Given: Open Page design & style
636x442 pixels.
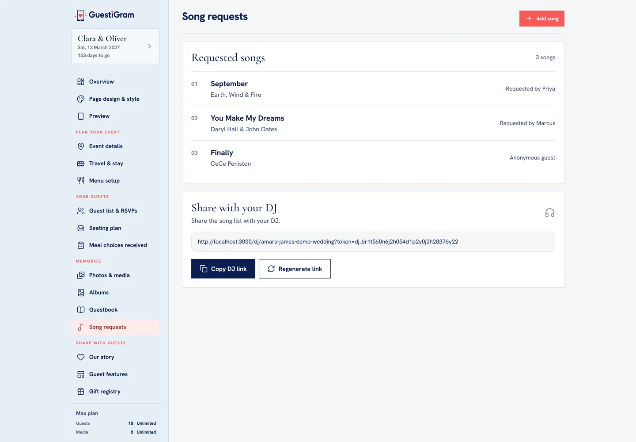Looking at the screenshot, I should [x=116, y=99].
